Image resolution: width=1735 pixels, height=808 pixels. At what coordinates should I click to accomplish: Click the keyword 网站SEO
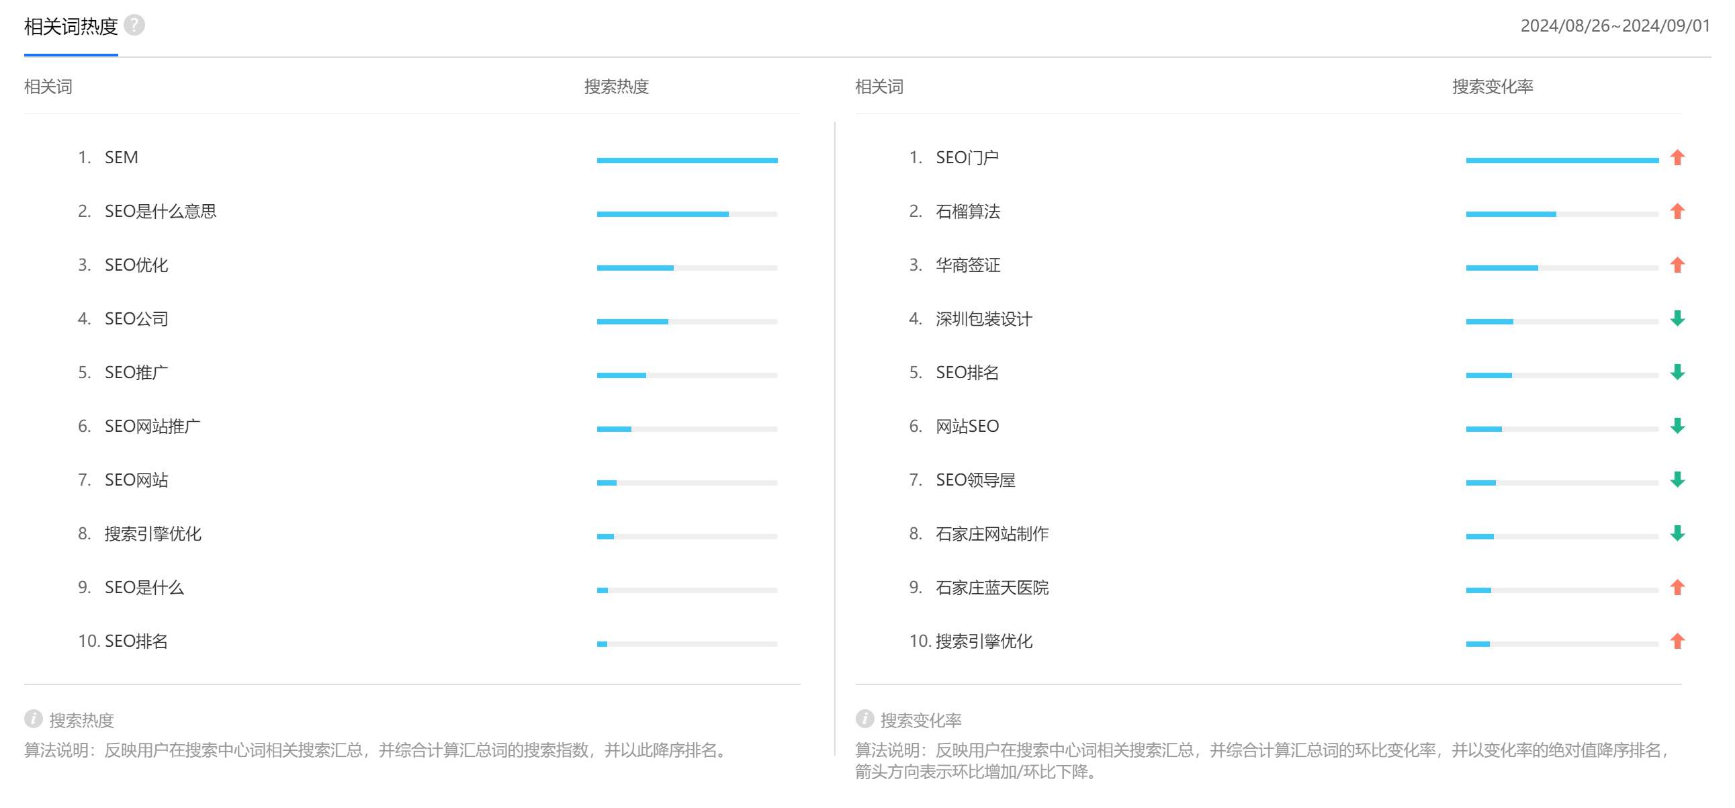(x=967, y=427)
